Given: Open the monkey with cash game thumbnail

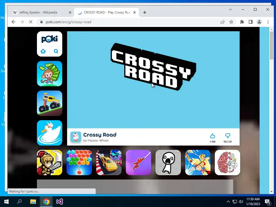Looking at the screenshot, I should click(50, 74).
